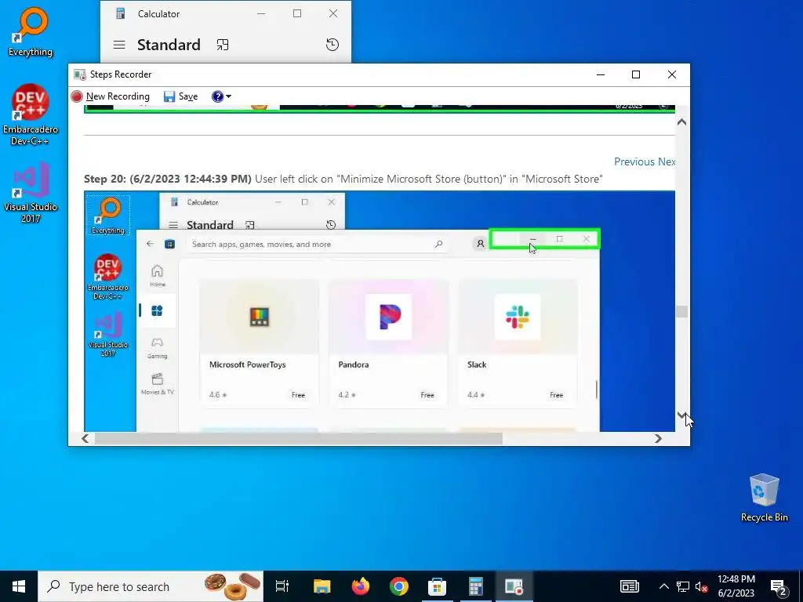This screenshot has height=602, width=803.
Task: Click the vertical scrollbar down arrow
Action: (x=681, y=415)
